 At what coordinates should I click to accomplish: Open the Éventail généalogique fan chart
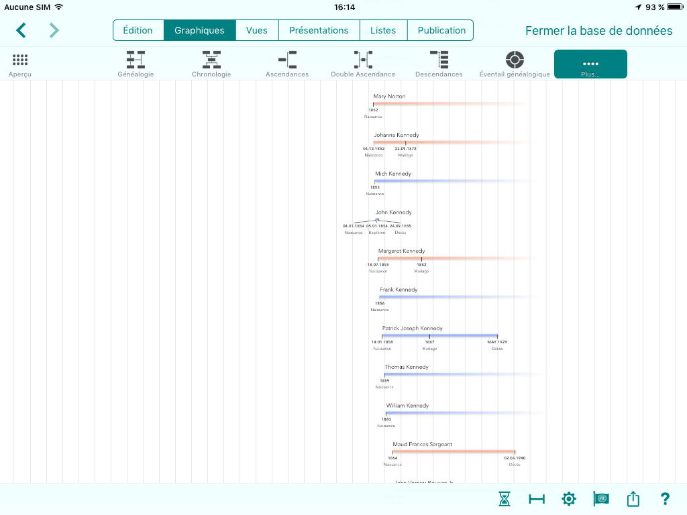tap(515, 64)
